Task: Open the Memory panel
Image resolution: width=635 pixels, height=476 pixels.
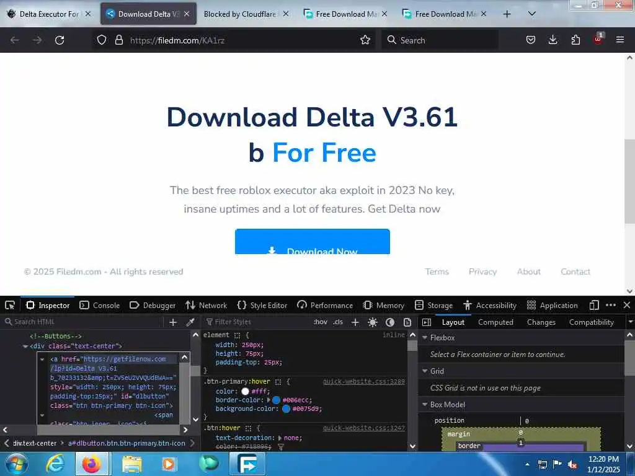Action: 383,305
